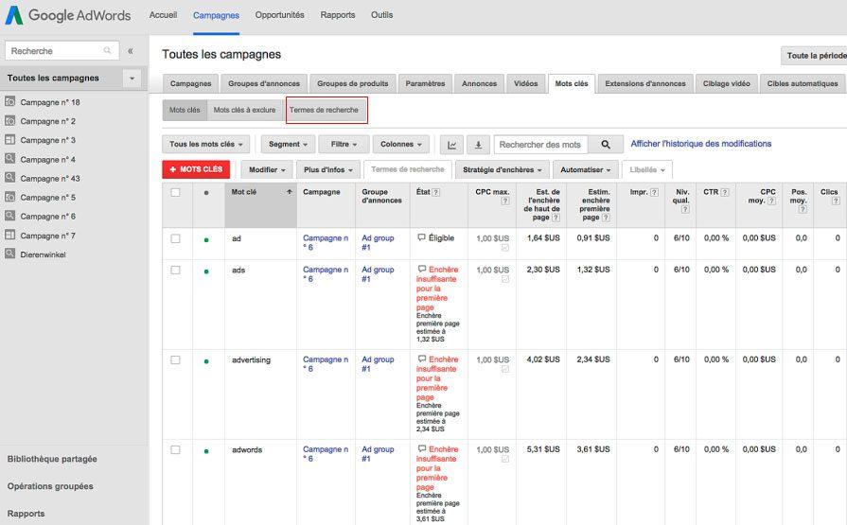Tick the checkbox for keyword adwords

coord(176,449)
